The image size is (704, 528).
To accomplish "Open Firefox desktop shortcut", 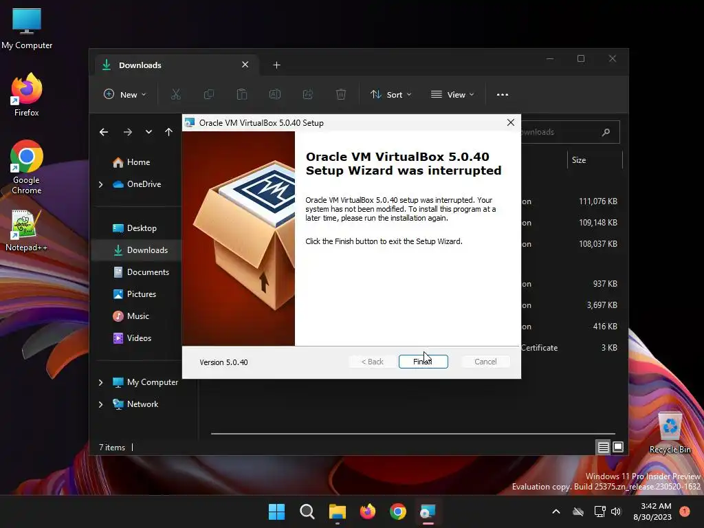I will pyautogui.click(x=27, y=95).
